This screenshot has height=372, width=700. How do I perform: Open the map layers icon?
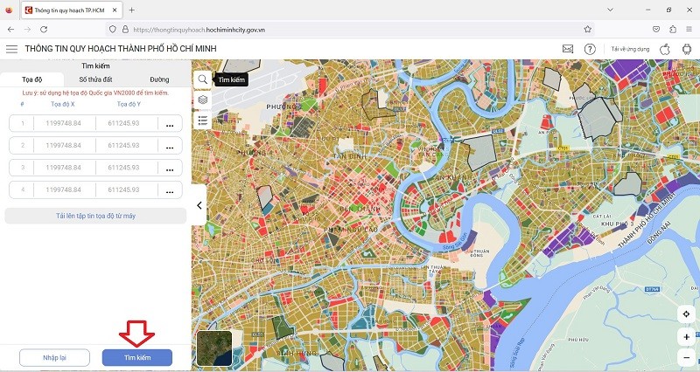pos(203,100)
